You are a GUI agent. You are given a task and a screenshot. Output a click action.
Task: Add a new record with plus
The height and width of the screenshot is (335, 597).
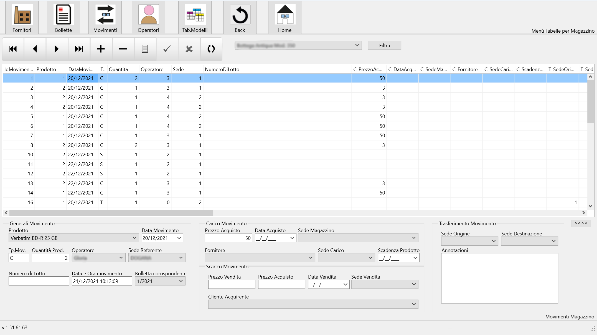click(101, 49)
